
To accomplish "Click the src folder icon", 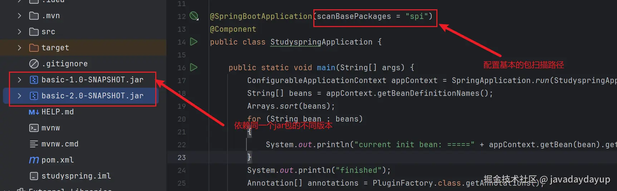I will [34, 32].
